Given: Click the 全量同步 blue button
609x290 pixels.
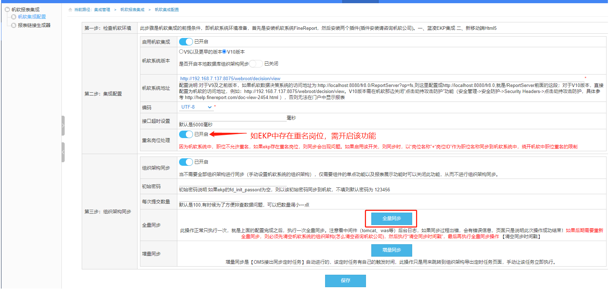Looking at the screenshot, I should point(392,219).
